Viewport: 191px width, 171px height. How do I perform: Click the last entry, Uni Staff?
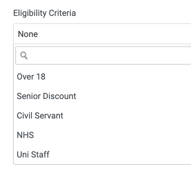pyautogui.click(x=102, y=155)
